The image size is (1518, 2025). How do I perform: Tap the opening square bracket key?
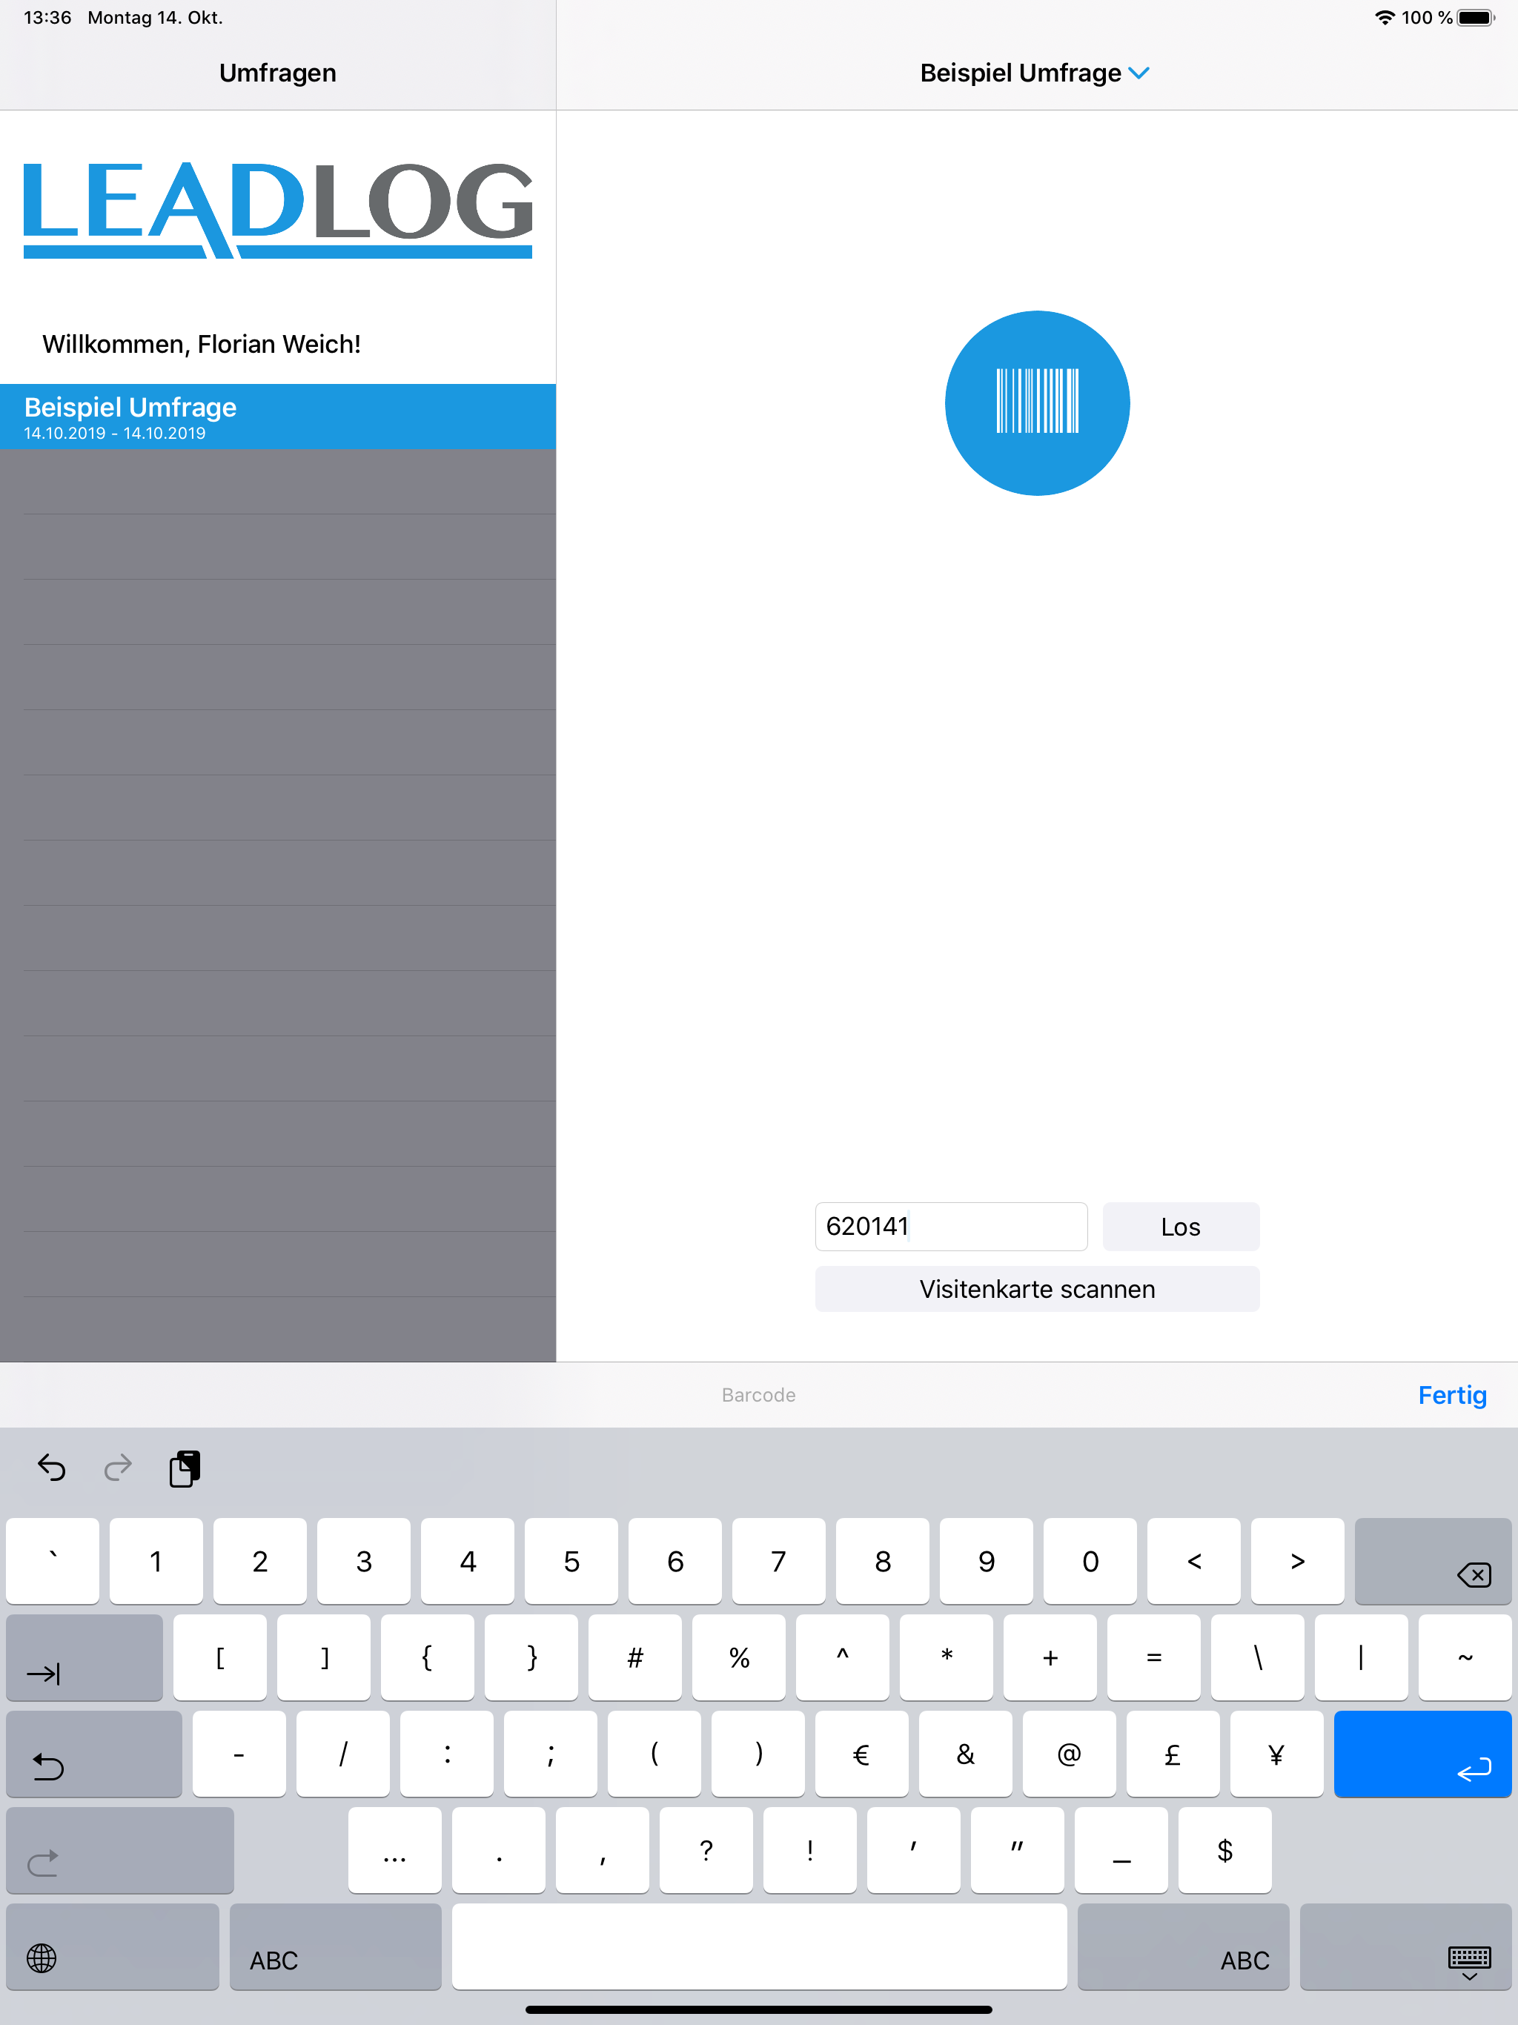pyautogui.click(x=219, y=1657)
